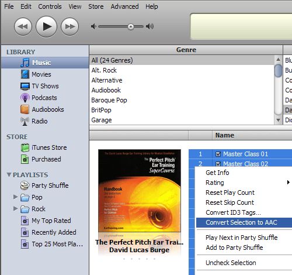
Task: Click the Genre column header
Action: [186, 50]
